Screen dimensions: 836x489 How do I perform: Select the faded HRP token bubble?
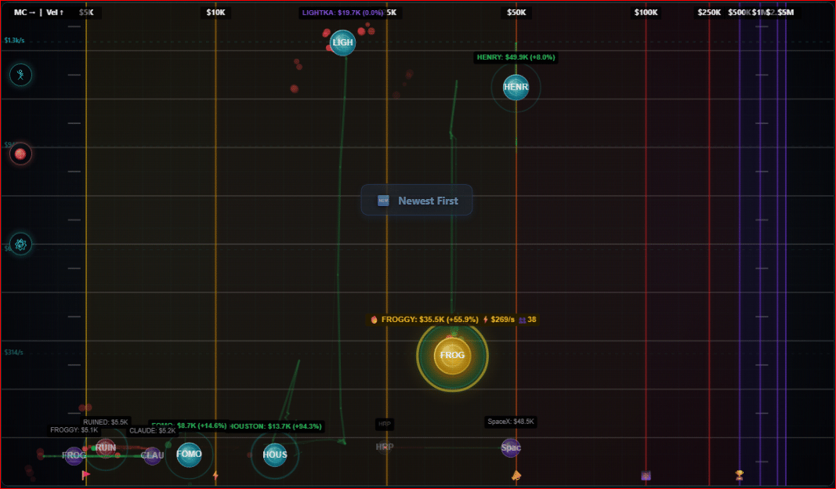[385, 447]
